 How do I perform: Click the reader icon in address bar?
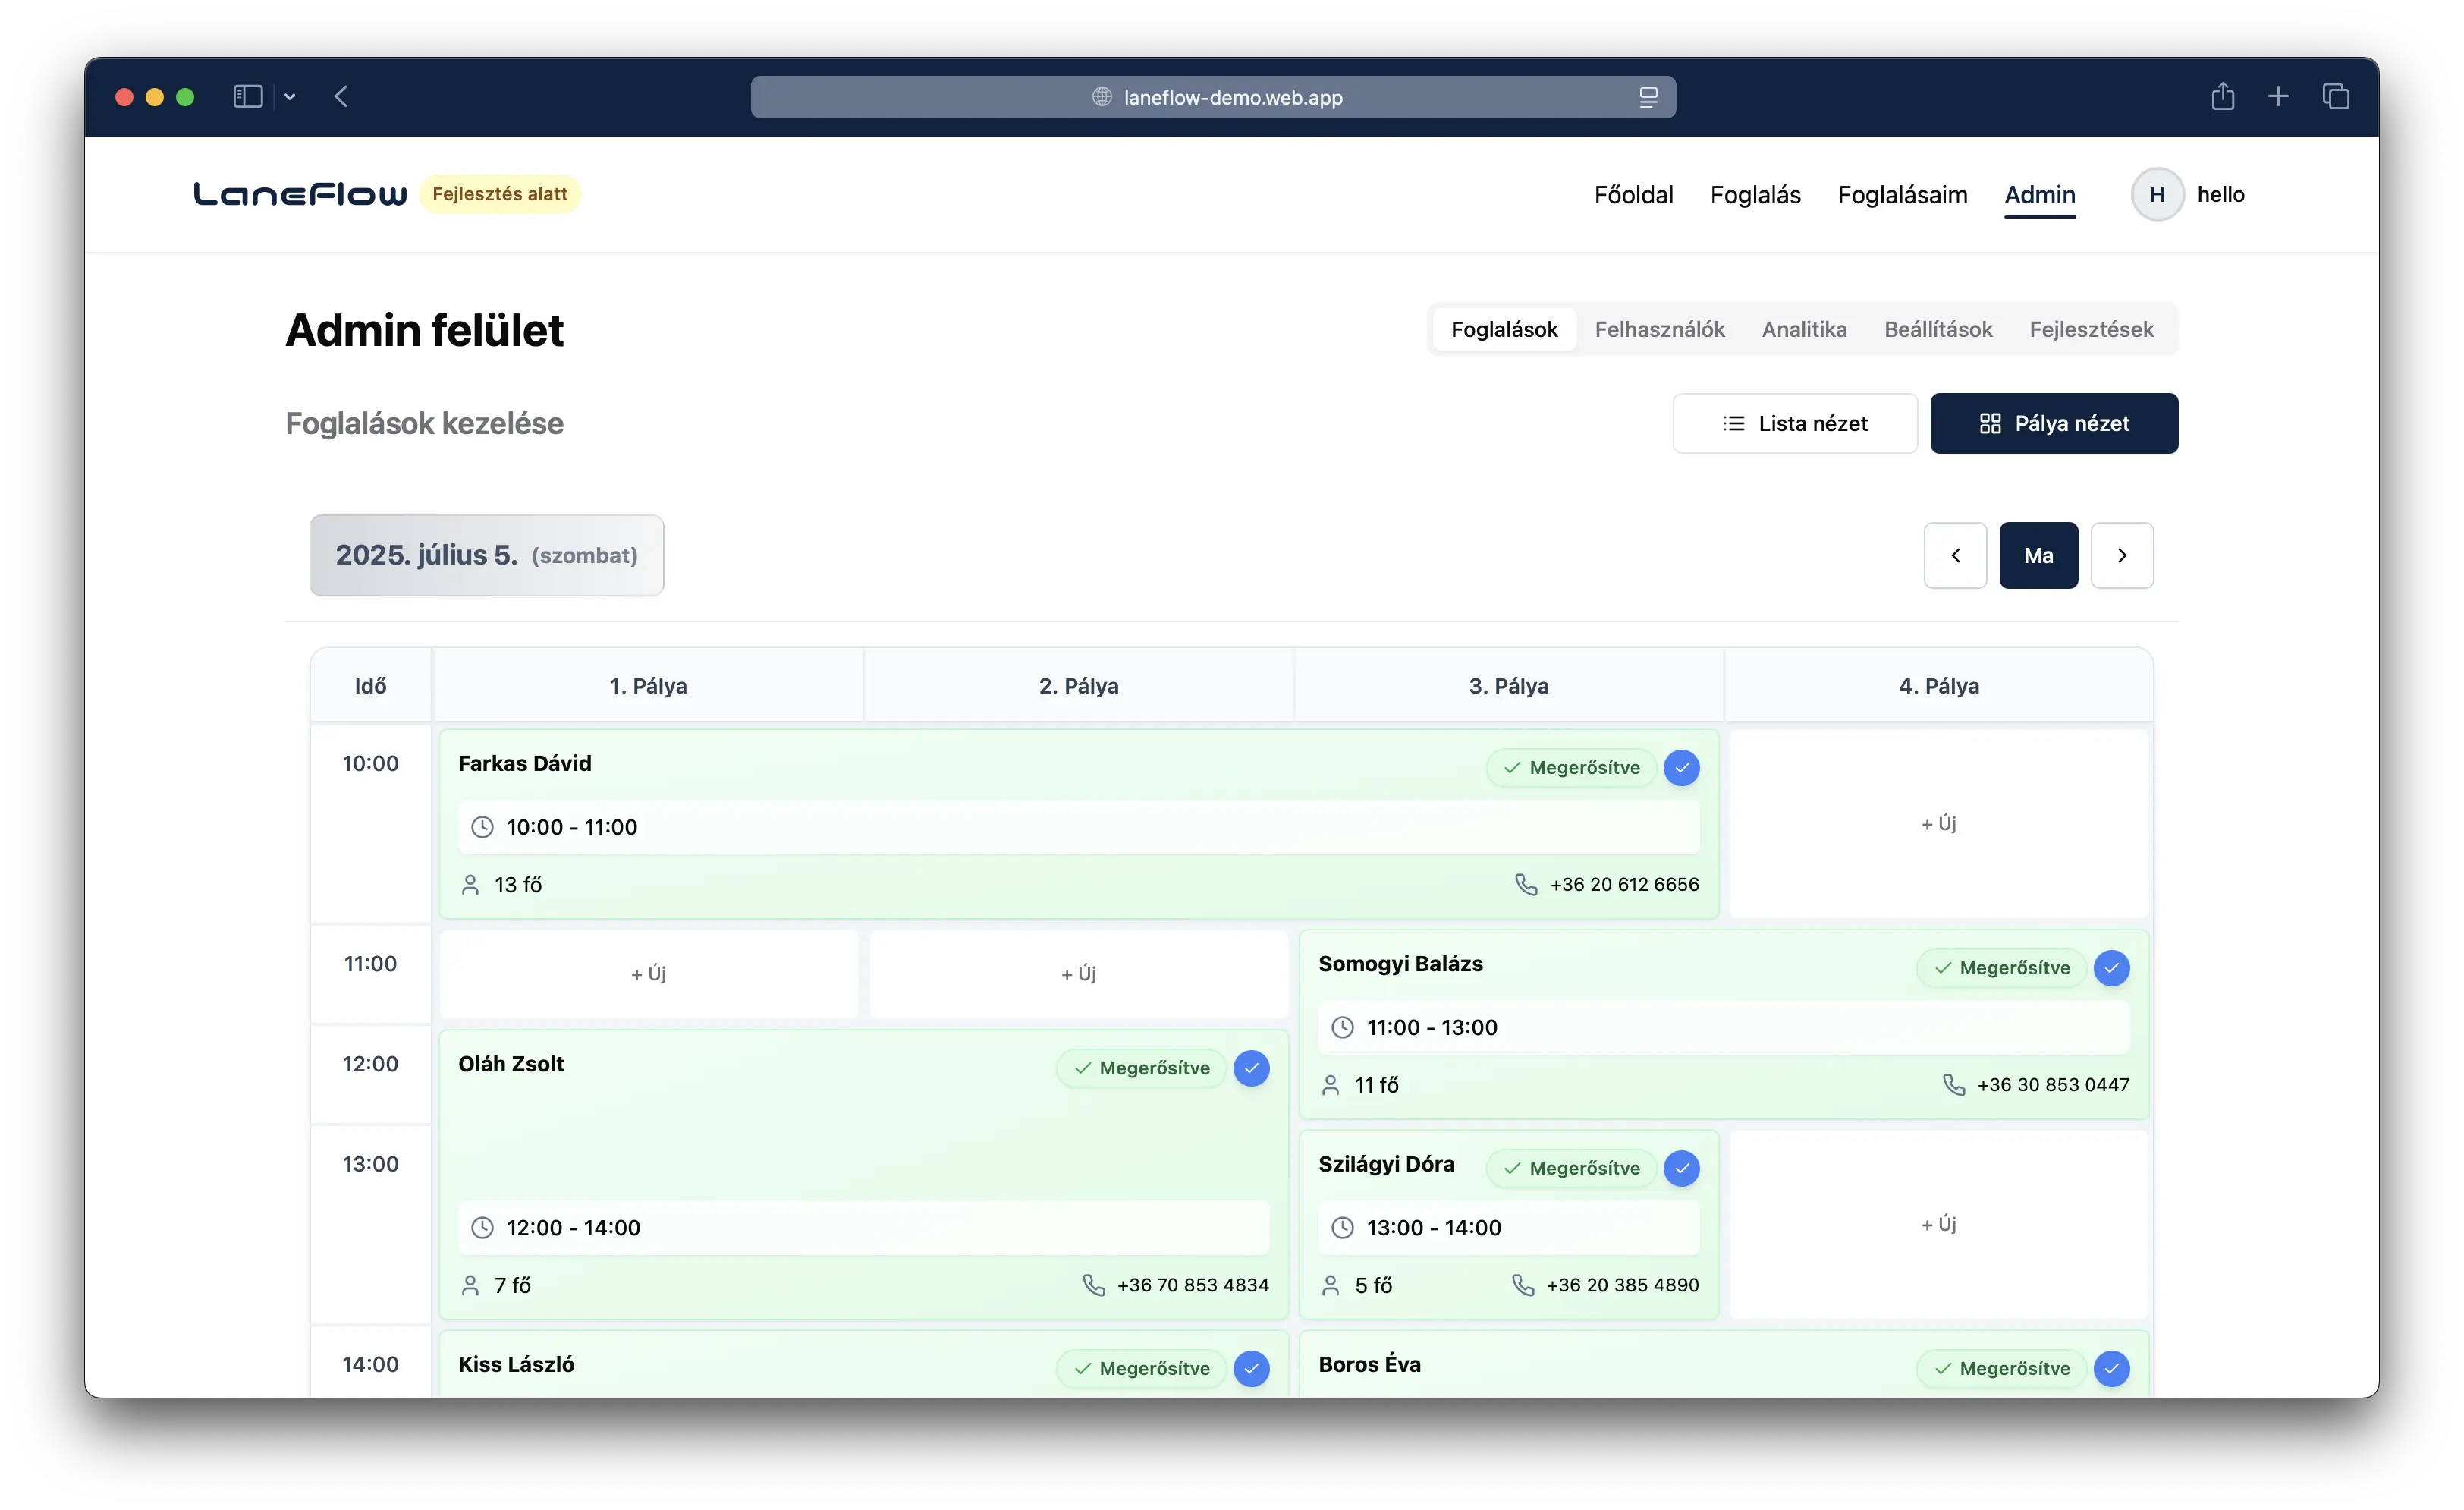point(1648,97)
